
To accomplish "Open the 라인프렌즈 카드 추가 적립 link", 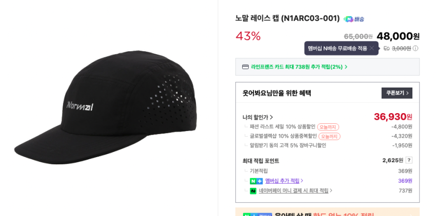I will point(299,67).
